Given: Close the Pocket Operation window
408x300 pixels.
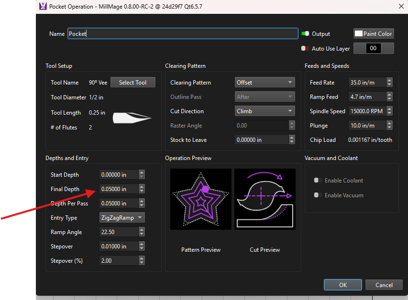Looking at the screenshot, I should point(401,6).
